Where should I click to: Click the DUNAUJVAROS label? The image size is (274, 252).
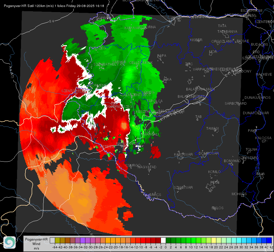pyautogui.click(x=257, y=98)
